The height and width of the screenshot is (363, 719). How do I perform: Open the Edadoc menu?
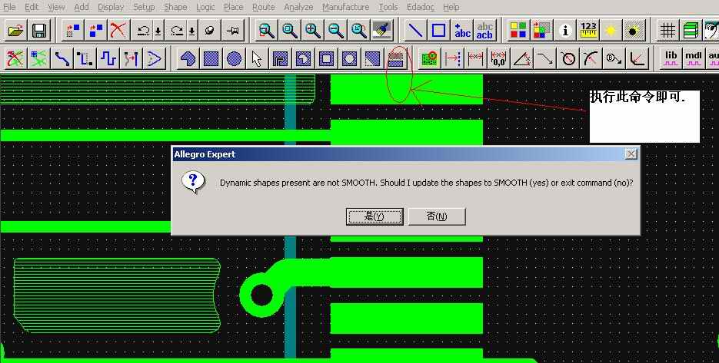(x=422, y=7)
